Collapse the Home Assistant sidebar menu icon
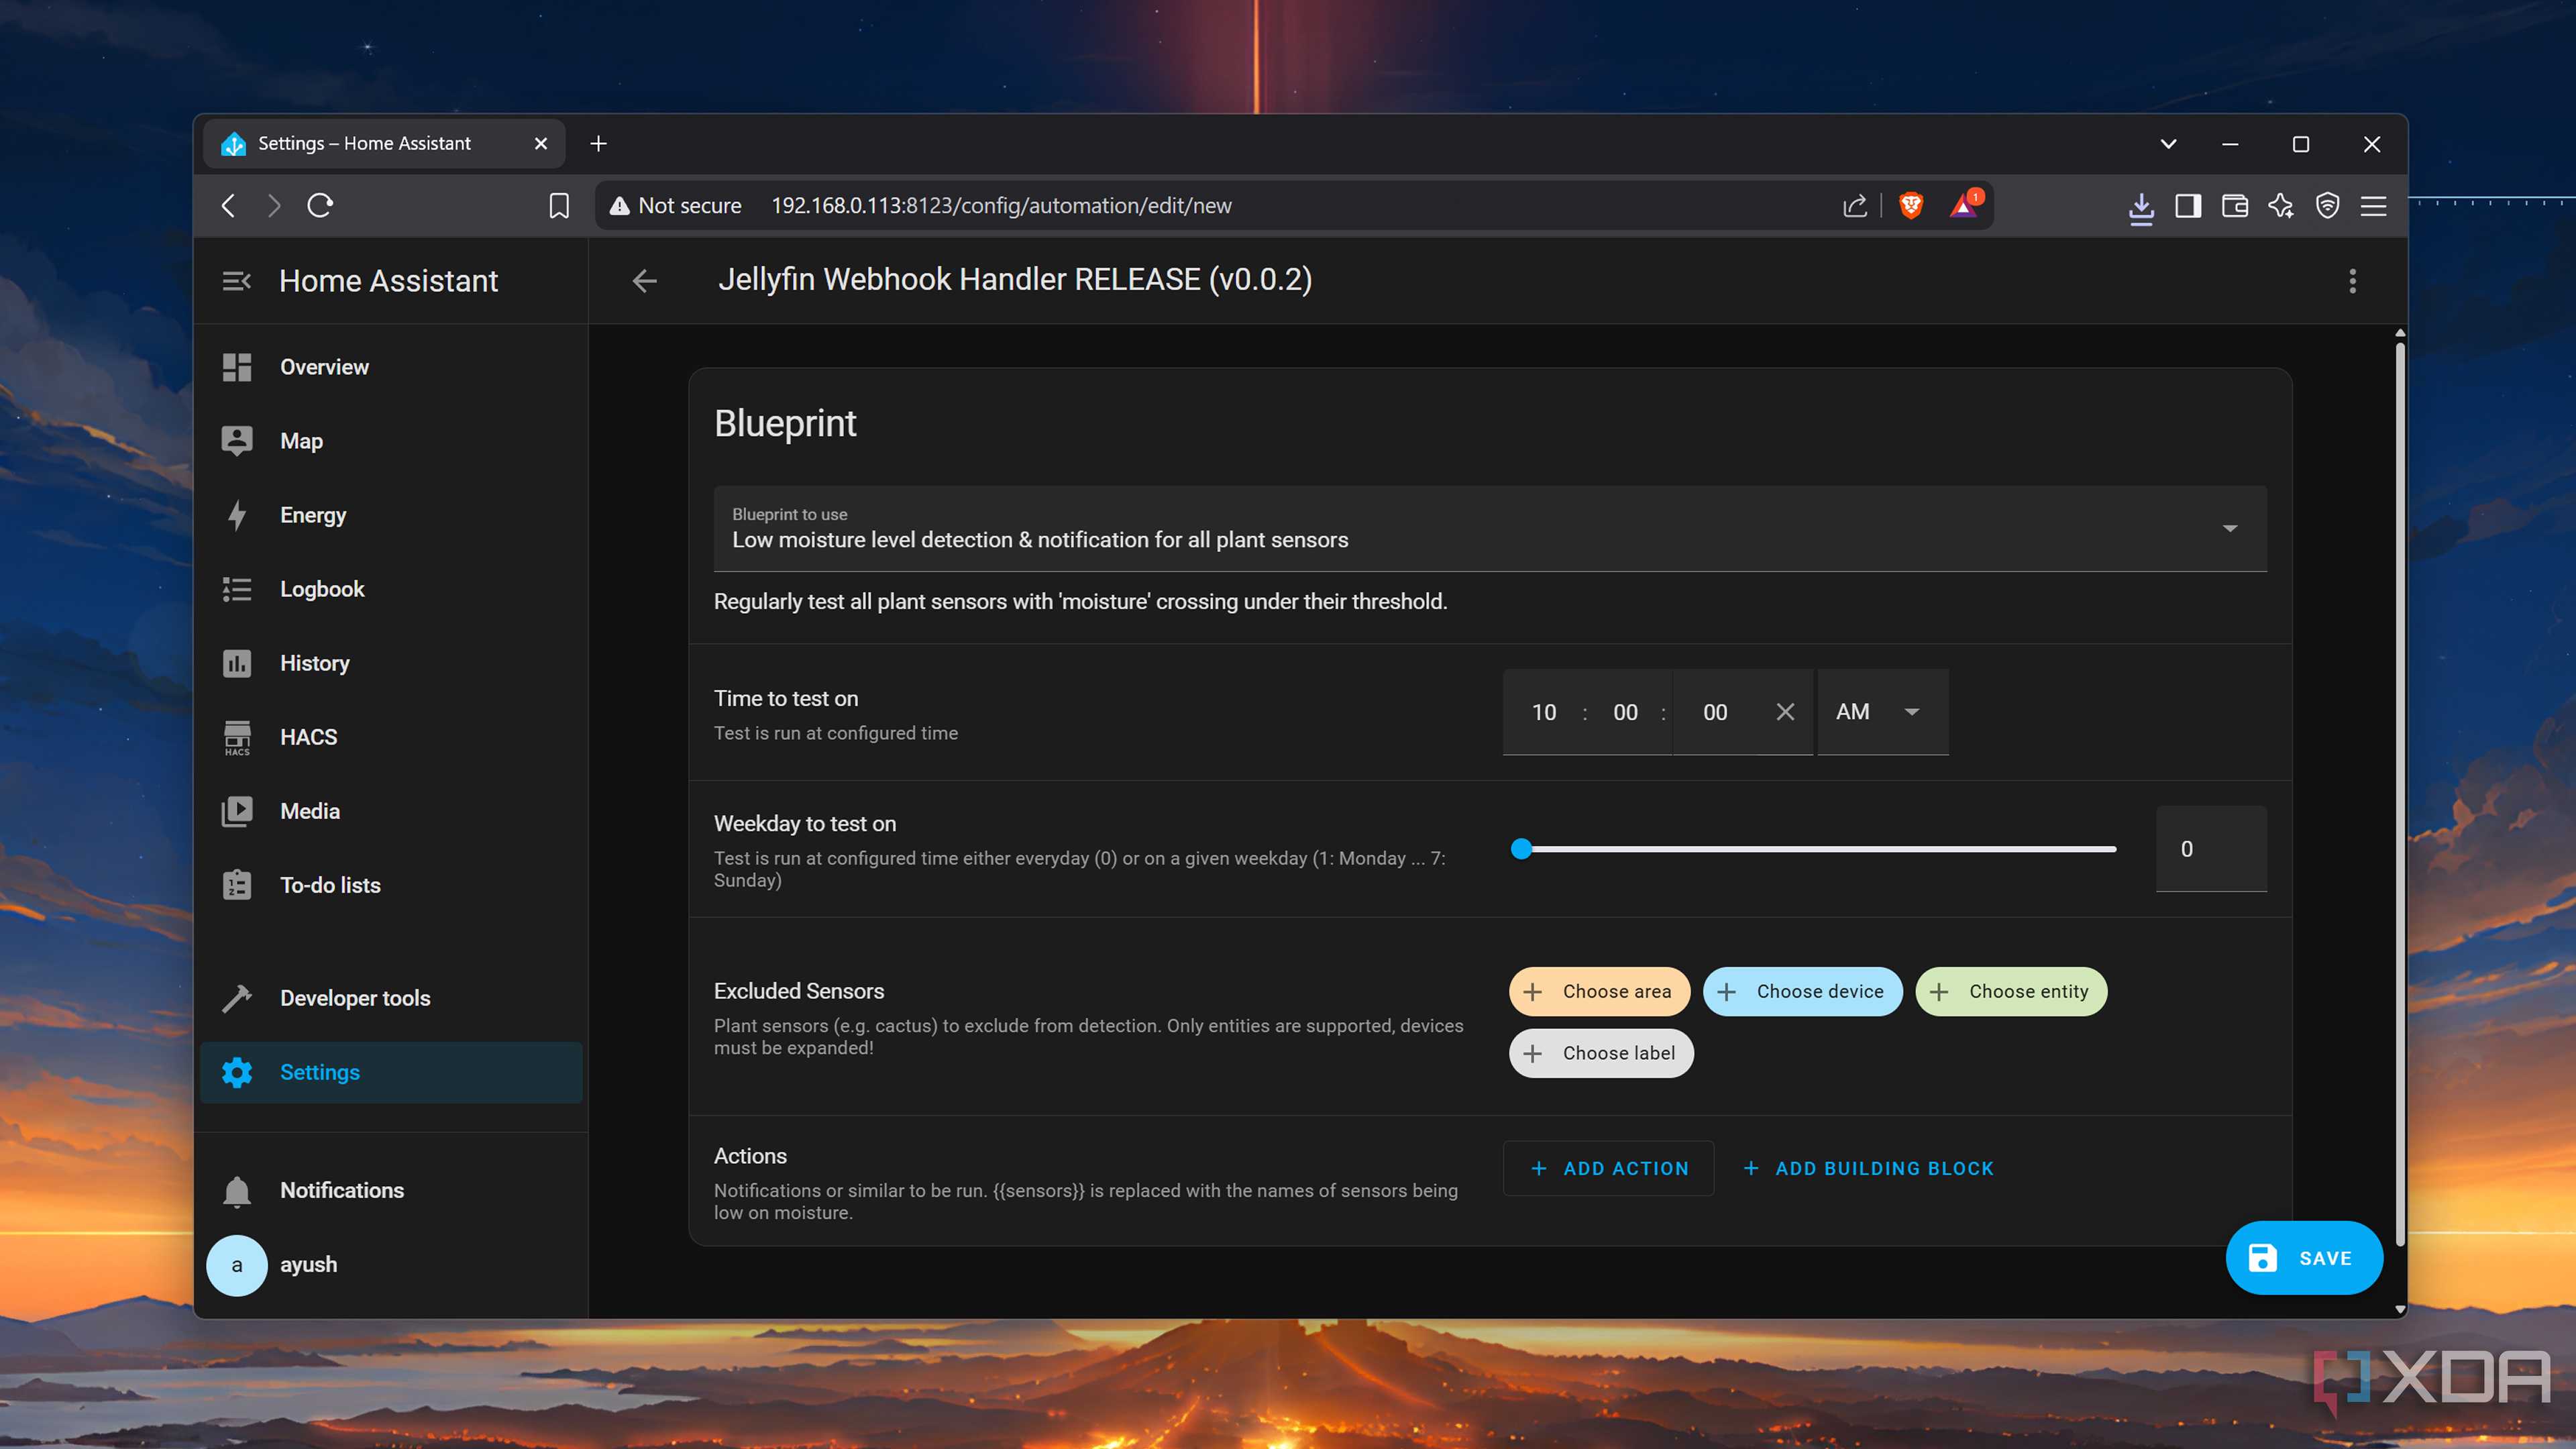The image size is (2576, 1449). click(x=236, y=281)
